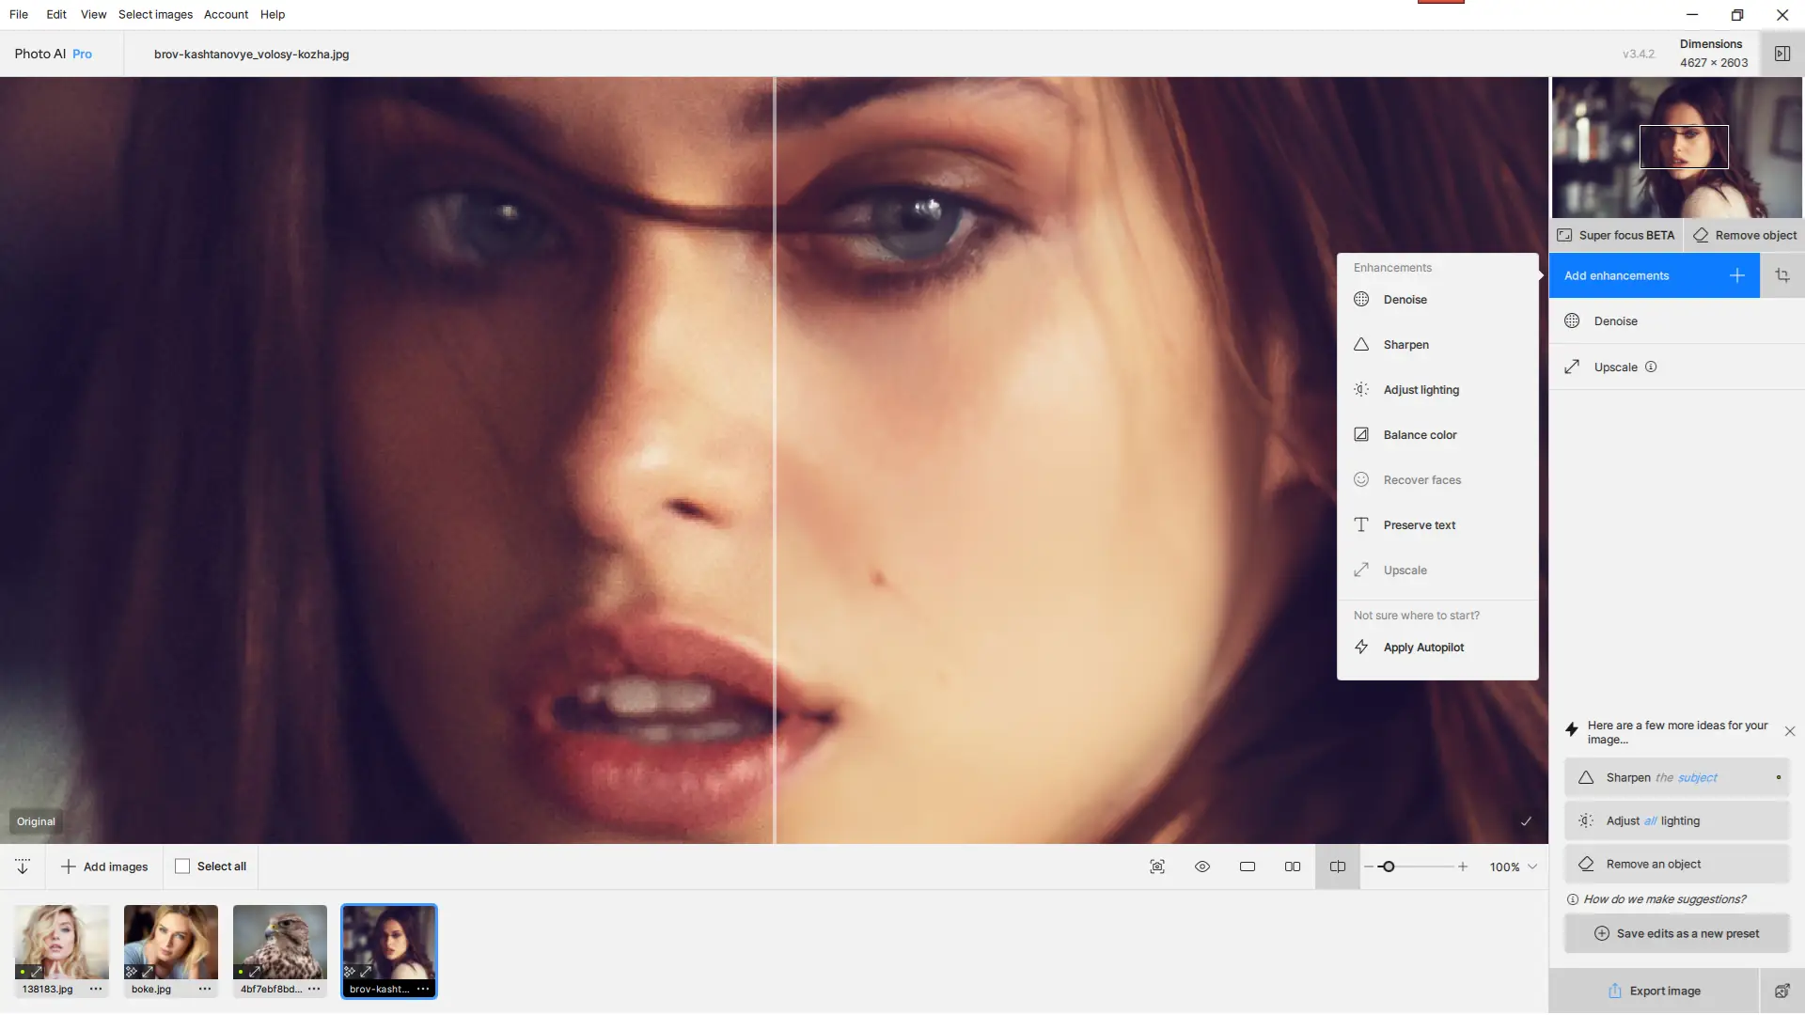
Task: Select the Adjust lighting enhancement
Action: tap(1420, 389)
